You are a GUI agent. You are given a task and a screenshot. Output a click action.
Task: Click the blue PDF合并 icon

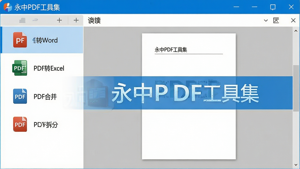point(20,96)
